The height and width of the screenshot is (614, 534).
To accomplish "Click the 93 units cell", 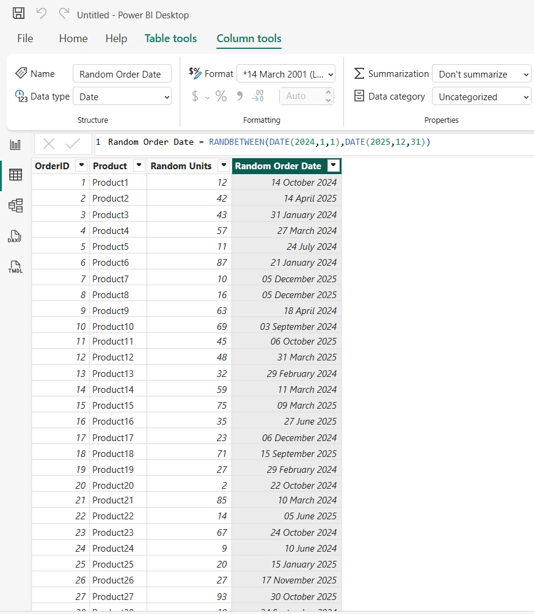I will [x=189, y=596].
